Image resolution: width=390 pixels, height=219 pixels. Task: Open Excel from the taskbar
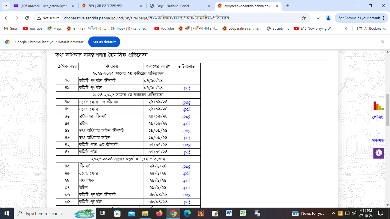pyautogui.click(x=243, y=213)
